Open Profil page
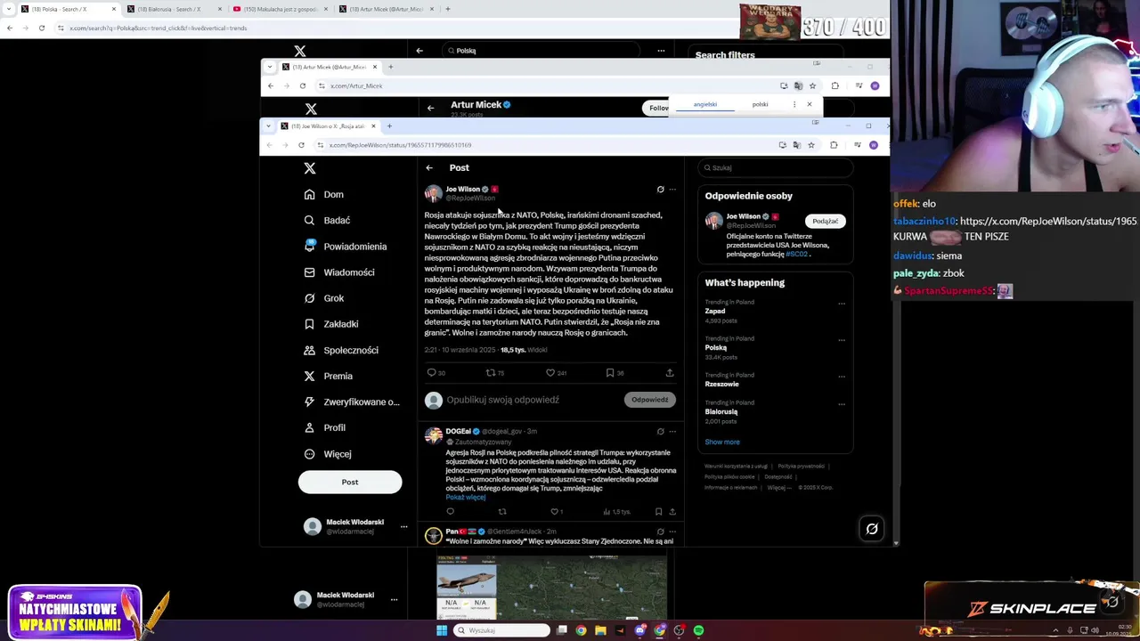This screenshot has width=1140, height=641. [325, 427]
